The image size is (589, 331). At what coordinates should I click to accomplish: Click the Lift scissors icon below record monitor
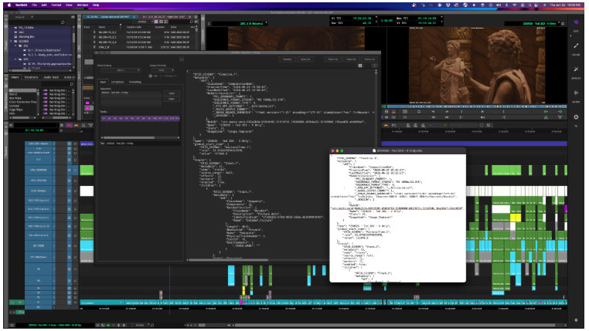click(x=546, y=117)
